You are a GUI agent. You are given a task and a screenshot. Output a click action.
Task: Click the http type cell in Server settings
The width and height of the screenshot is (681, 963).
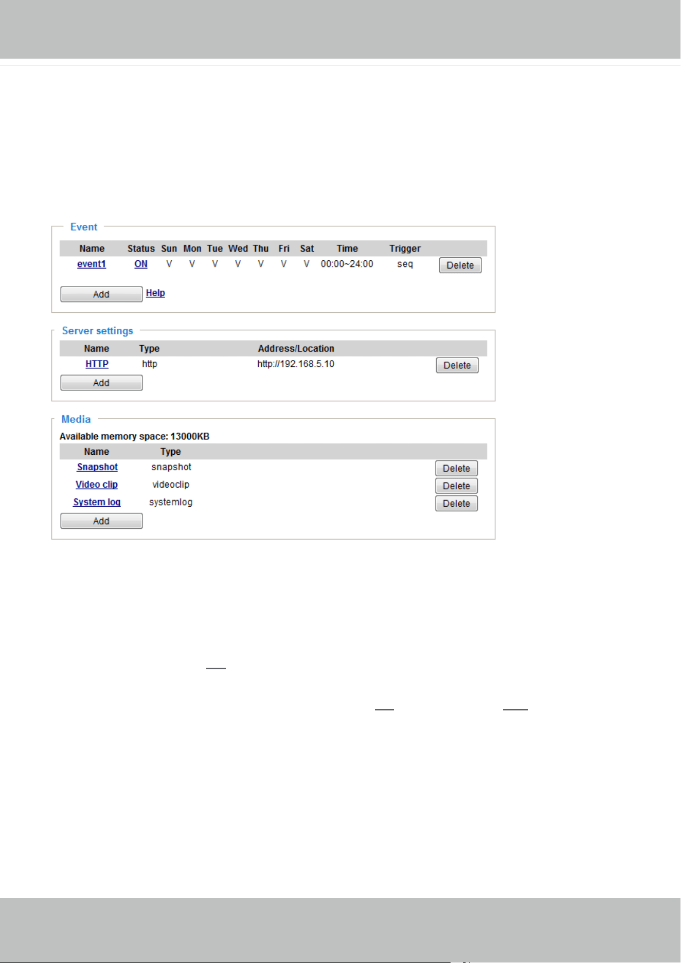tap(150, 364)
